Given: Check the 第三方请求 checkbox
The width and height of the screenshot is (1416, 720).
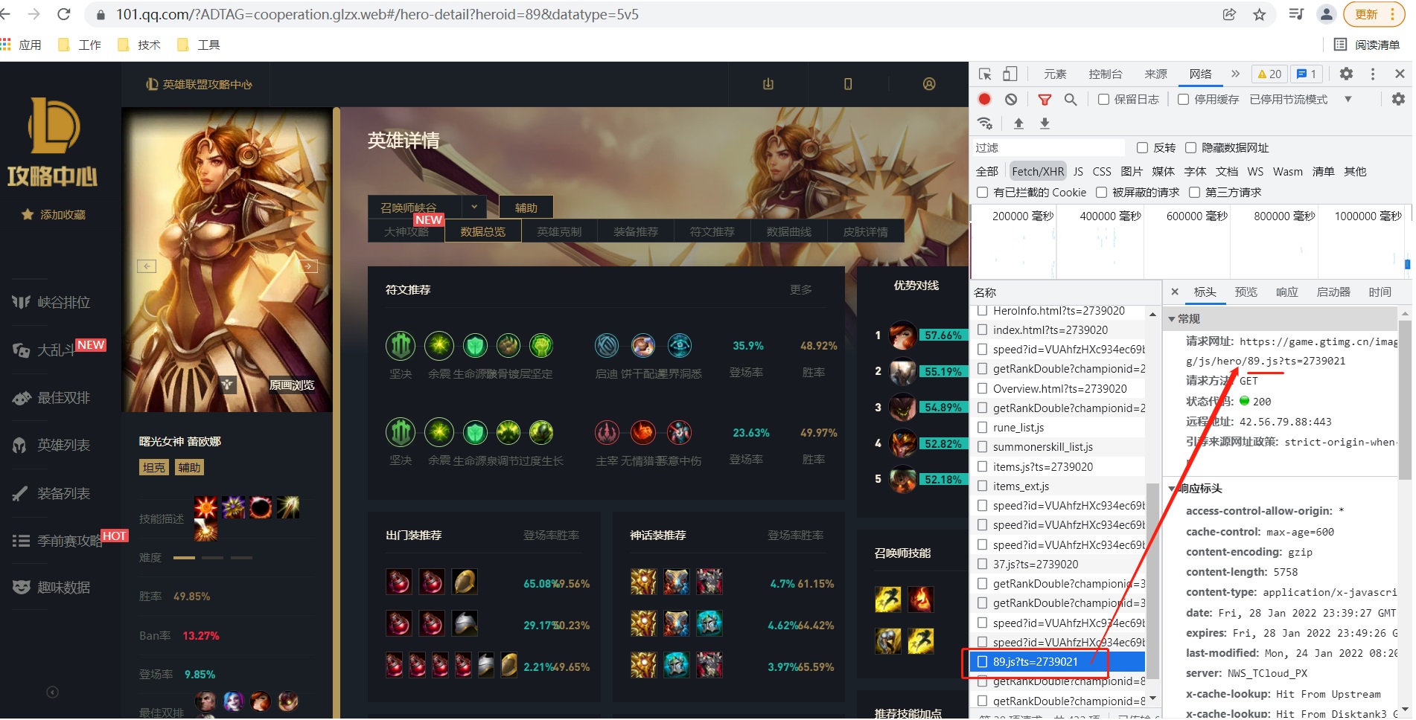Looking at the screenshot, I should pyautogui.click(x=1195, y=192).
